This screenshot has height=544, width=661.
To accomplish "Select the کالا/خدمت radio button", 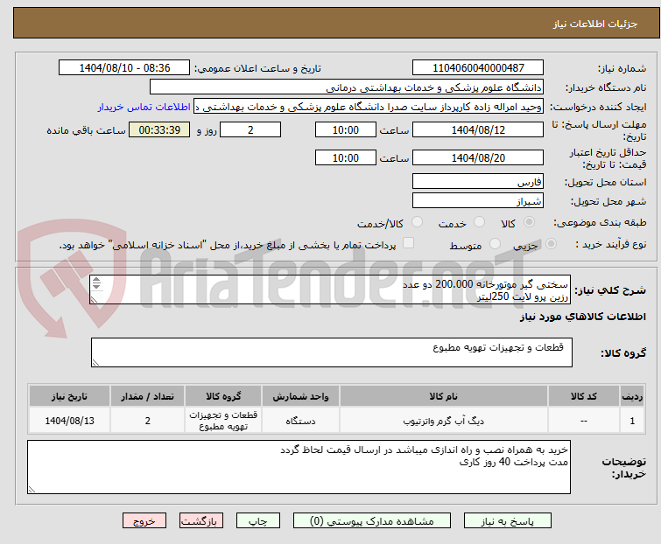I will pyautogui.click(x=417, y=222).
